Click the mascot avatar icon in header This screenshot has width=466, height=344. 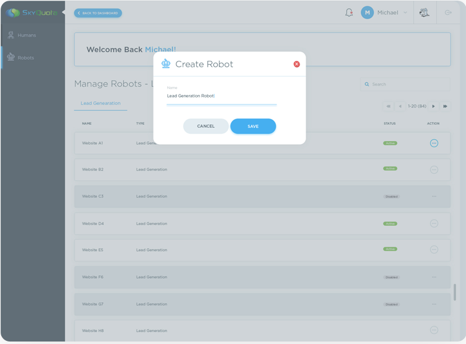coord(424,12)
